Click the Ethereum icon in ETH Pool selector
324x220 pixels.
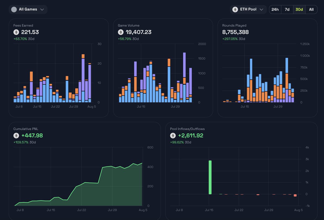click(235, 9)
